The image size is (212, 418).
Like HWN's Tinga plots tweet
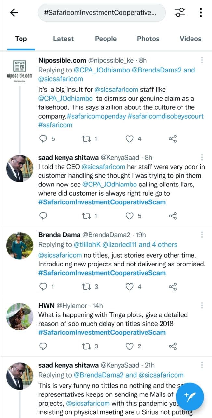point(130,346)
